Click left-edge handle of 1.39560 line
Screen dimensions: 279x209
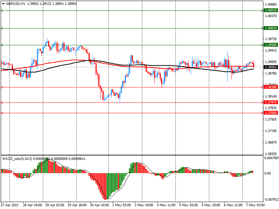(2, 45)
